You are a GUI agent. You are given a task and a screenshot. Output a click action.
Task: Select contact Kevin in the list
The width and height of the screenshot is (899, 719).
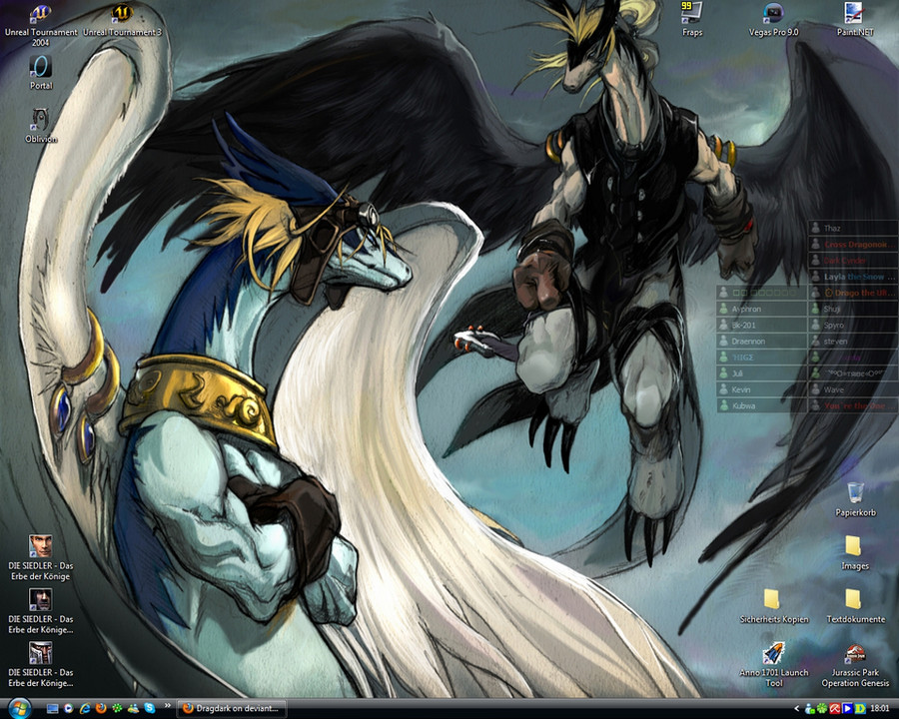(x=761, y=389)
